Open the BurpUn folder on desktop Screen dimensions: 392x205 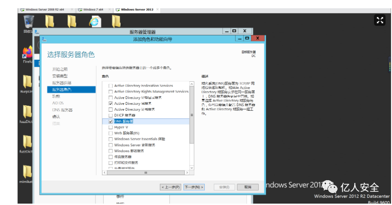(27, 81)
